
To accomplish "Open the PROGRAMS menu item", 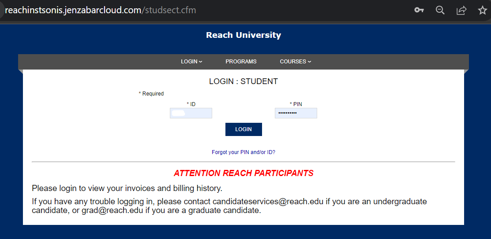I will tap(241, 62).
